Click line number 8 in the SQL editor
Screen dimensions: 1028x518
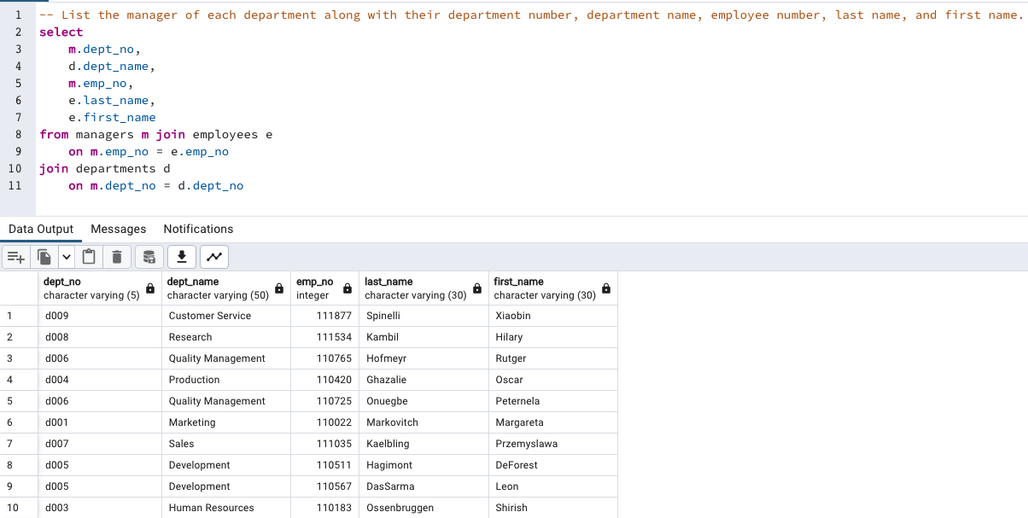point(18,134)
